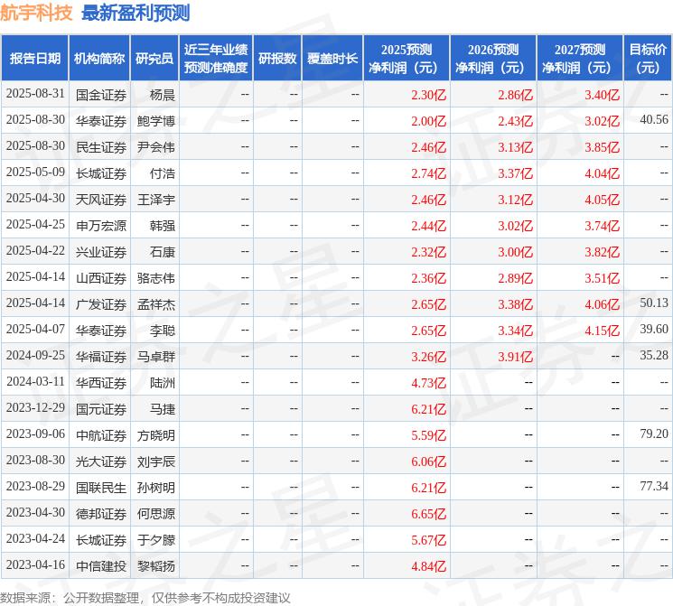The height and width of the screenshot is (606, 673).
Task: Select the 报告日期 column header
Action: point(34,59)
